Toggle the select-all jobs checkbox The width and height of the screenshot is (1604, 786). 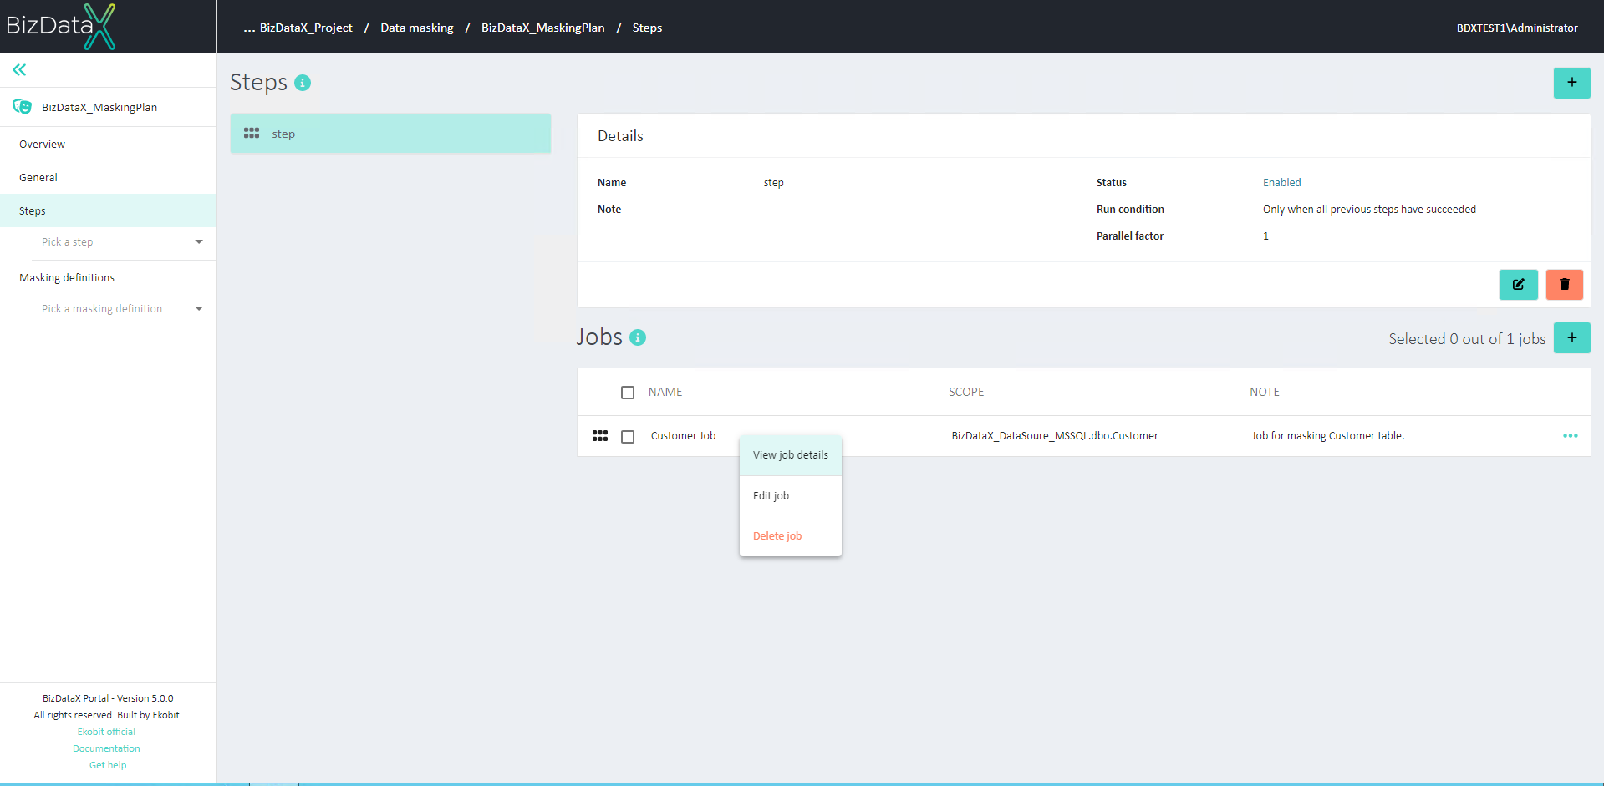[x=628, y=393]
